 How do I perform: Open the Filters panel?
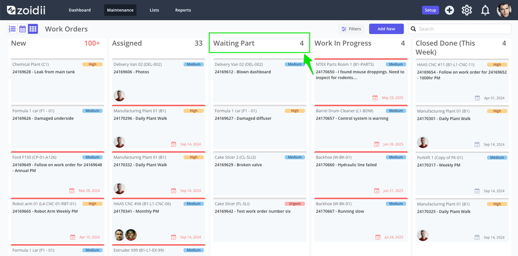[x=351, y=29]
